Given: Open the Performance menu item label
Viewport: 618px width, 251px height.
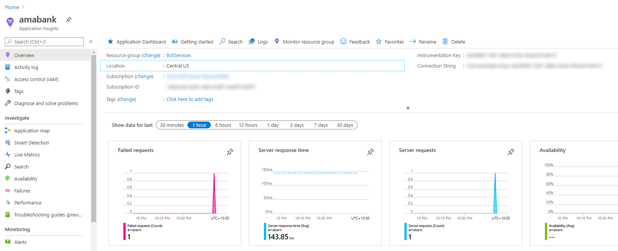Looking at the screenshot, I should pyautogui.click(x=28, y=203).
